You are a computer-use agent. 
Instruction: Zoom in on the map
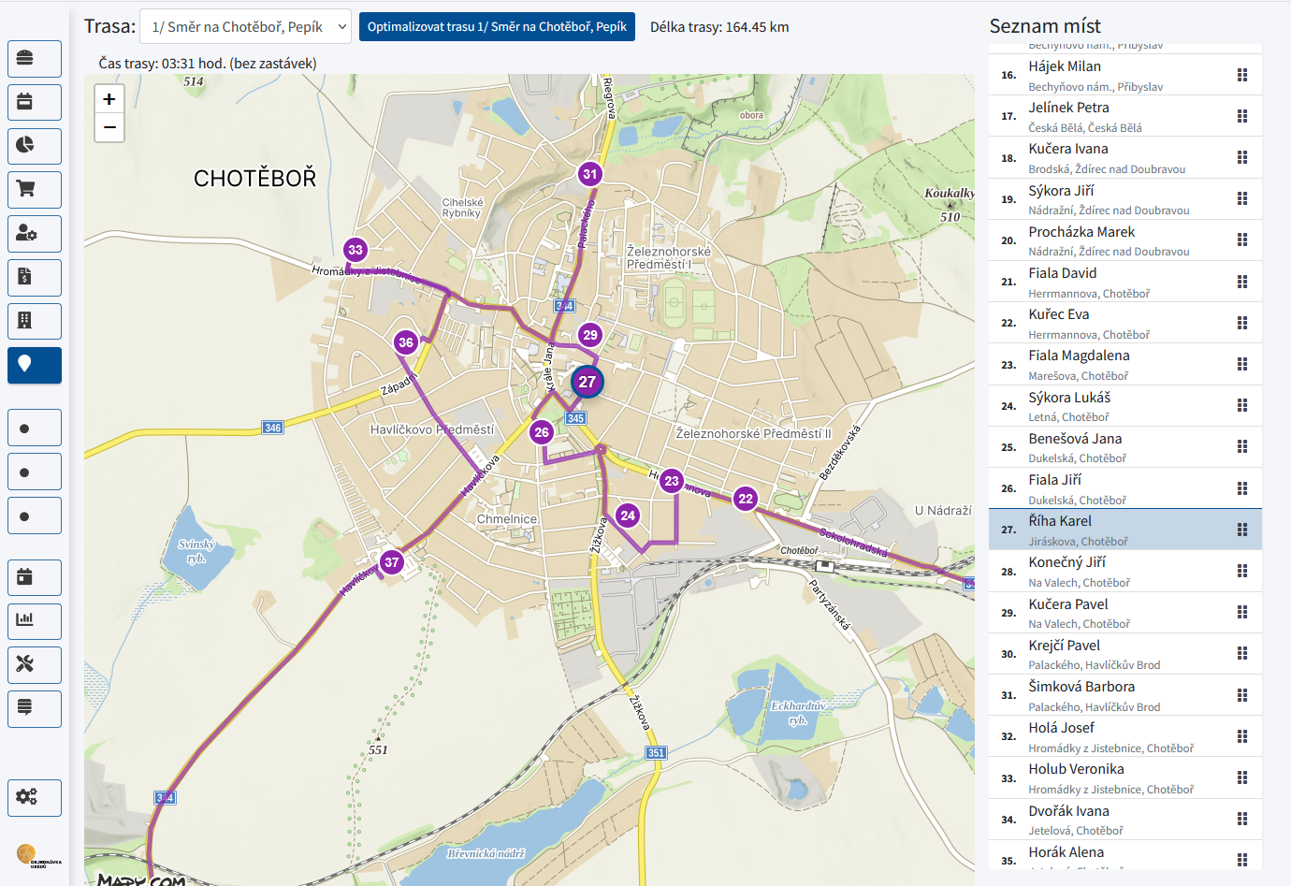tap(109, 99)
